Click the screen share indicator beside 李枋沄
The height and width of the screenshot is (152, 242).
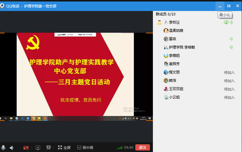pyautogui.click(x=226, y=22)
